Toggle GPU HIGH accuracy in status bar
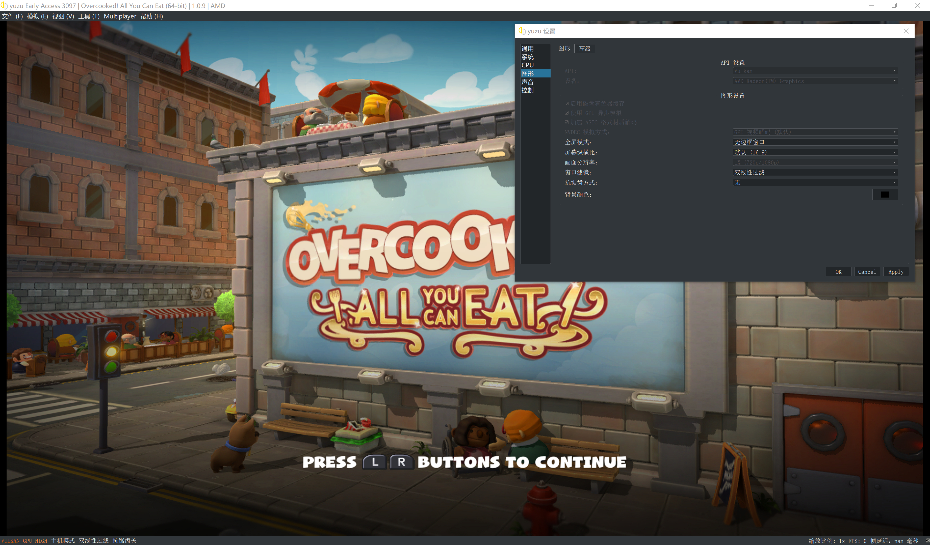Image resolution: width=930 pixels, height=545 pixels. (x=35, y=540)
